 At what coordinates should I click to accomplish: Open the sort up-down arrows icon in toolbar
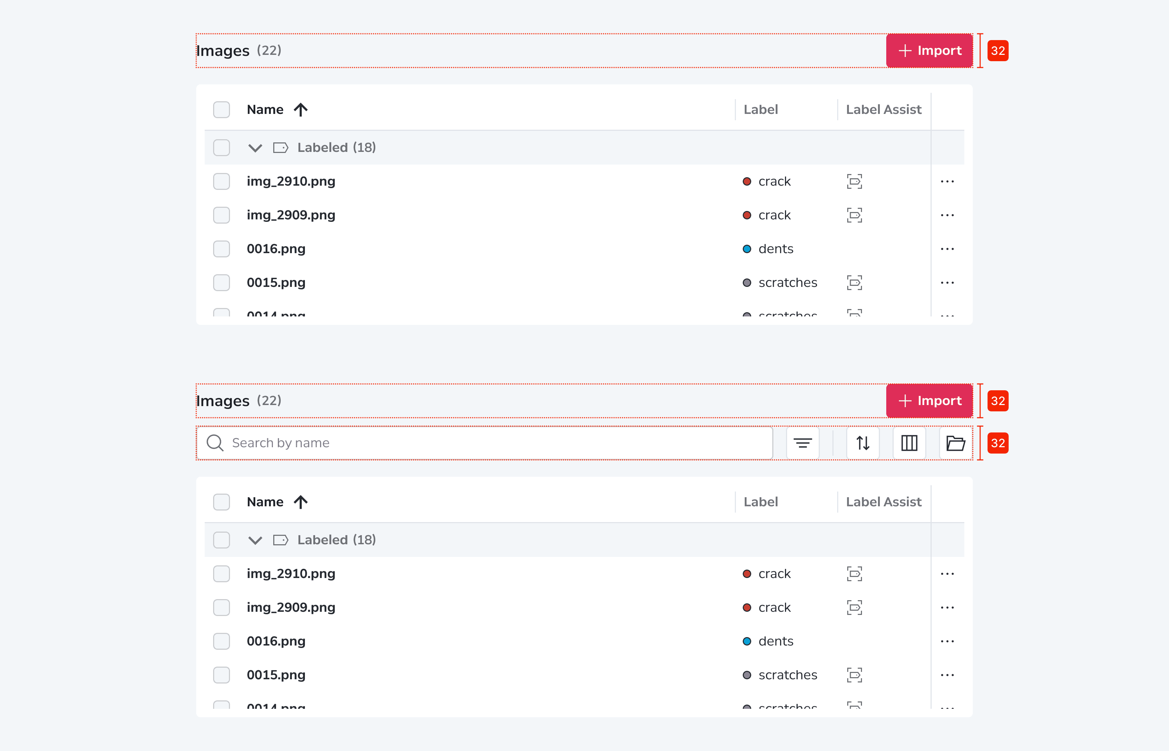coord(863,443)
